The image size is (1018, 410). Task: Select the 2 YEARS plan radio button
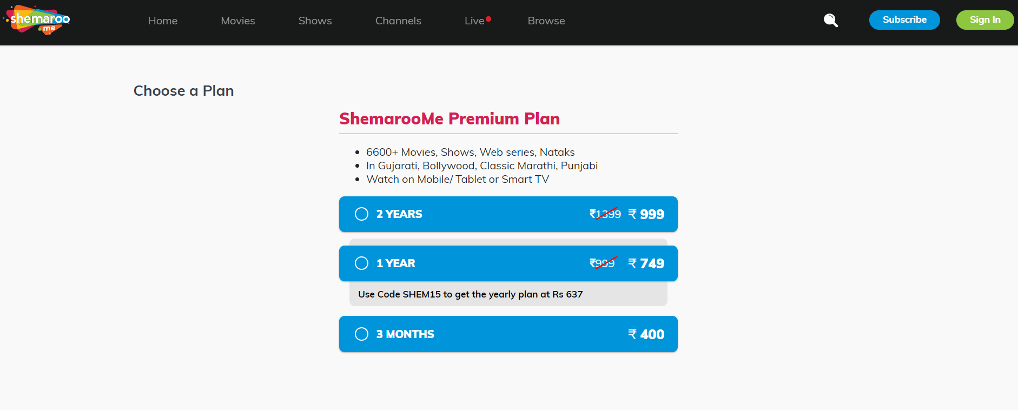point(361,214)
